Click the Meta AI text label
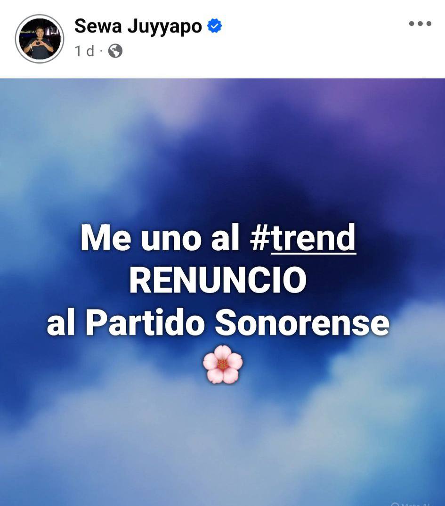The height and width of the screenshot is (506, 445). [415, 505]
